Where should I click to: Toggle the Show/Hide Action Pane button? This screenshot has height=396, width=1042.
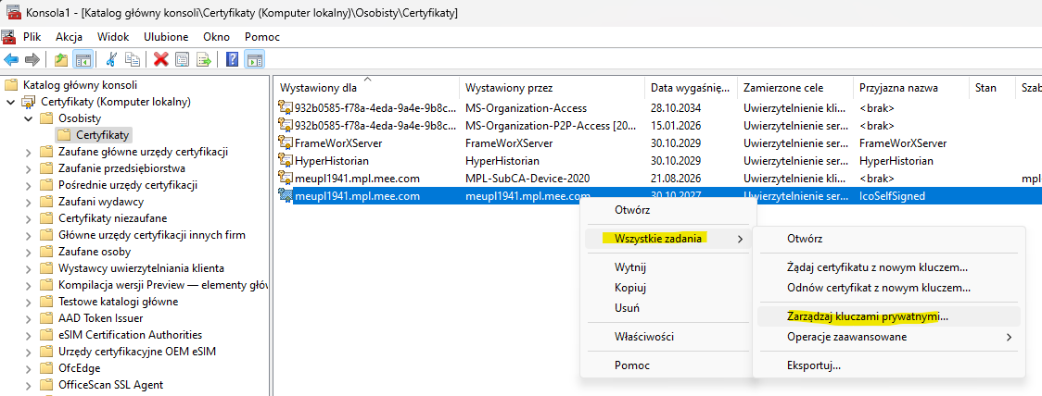(253, 60)
